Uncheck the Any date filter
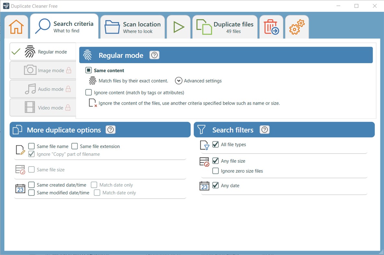 point(215,185)
